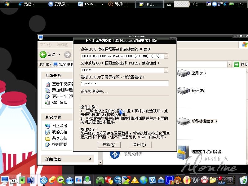Open the 备份 (F:) drive icon
The image size is (248, 186).
(x=183, y=91)
